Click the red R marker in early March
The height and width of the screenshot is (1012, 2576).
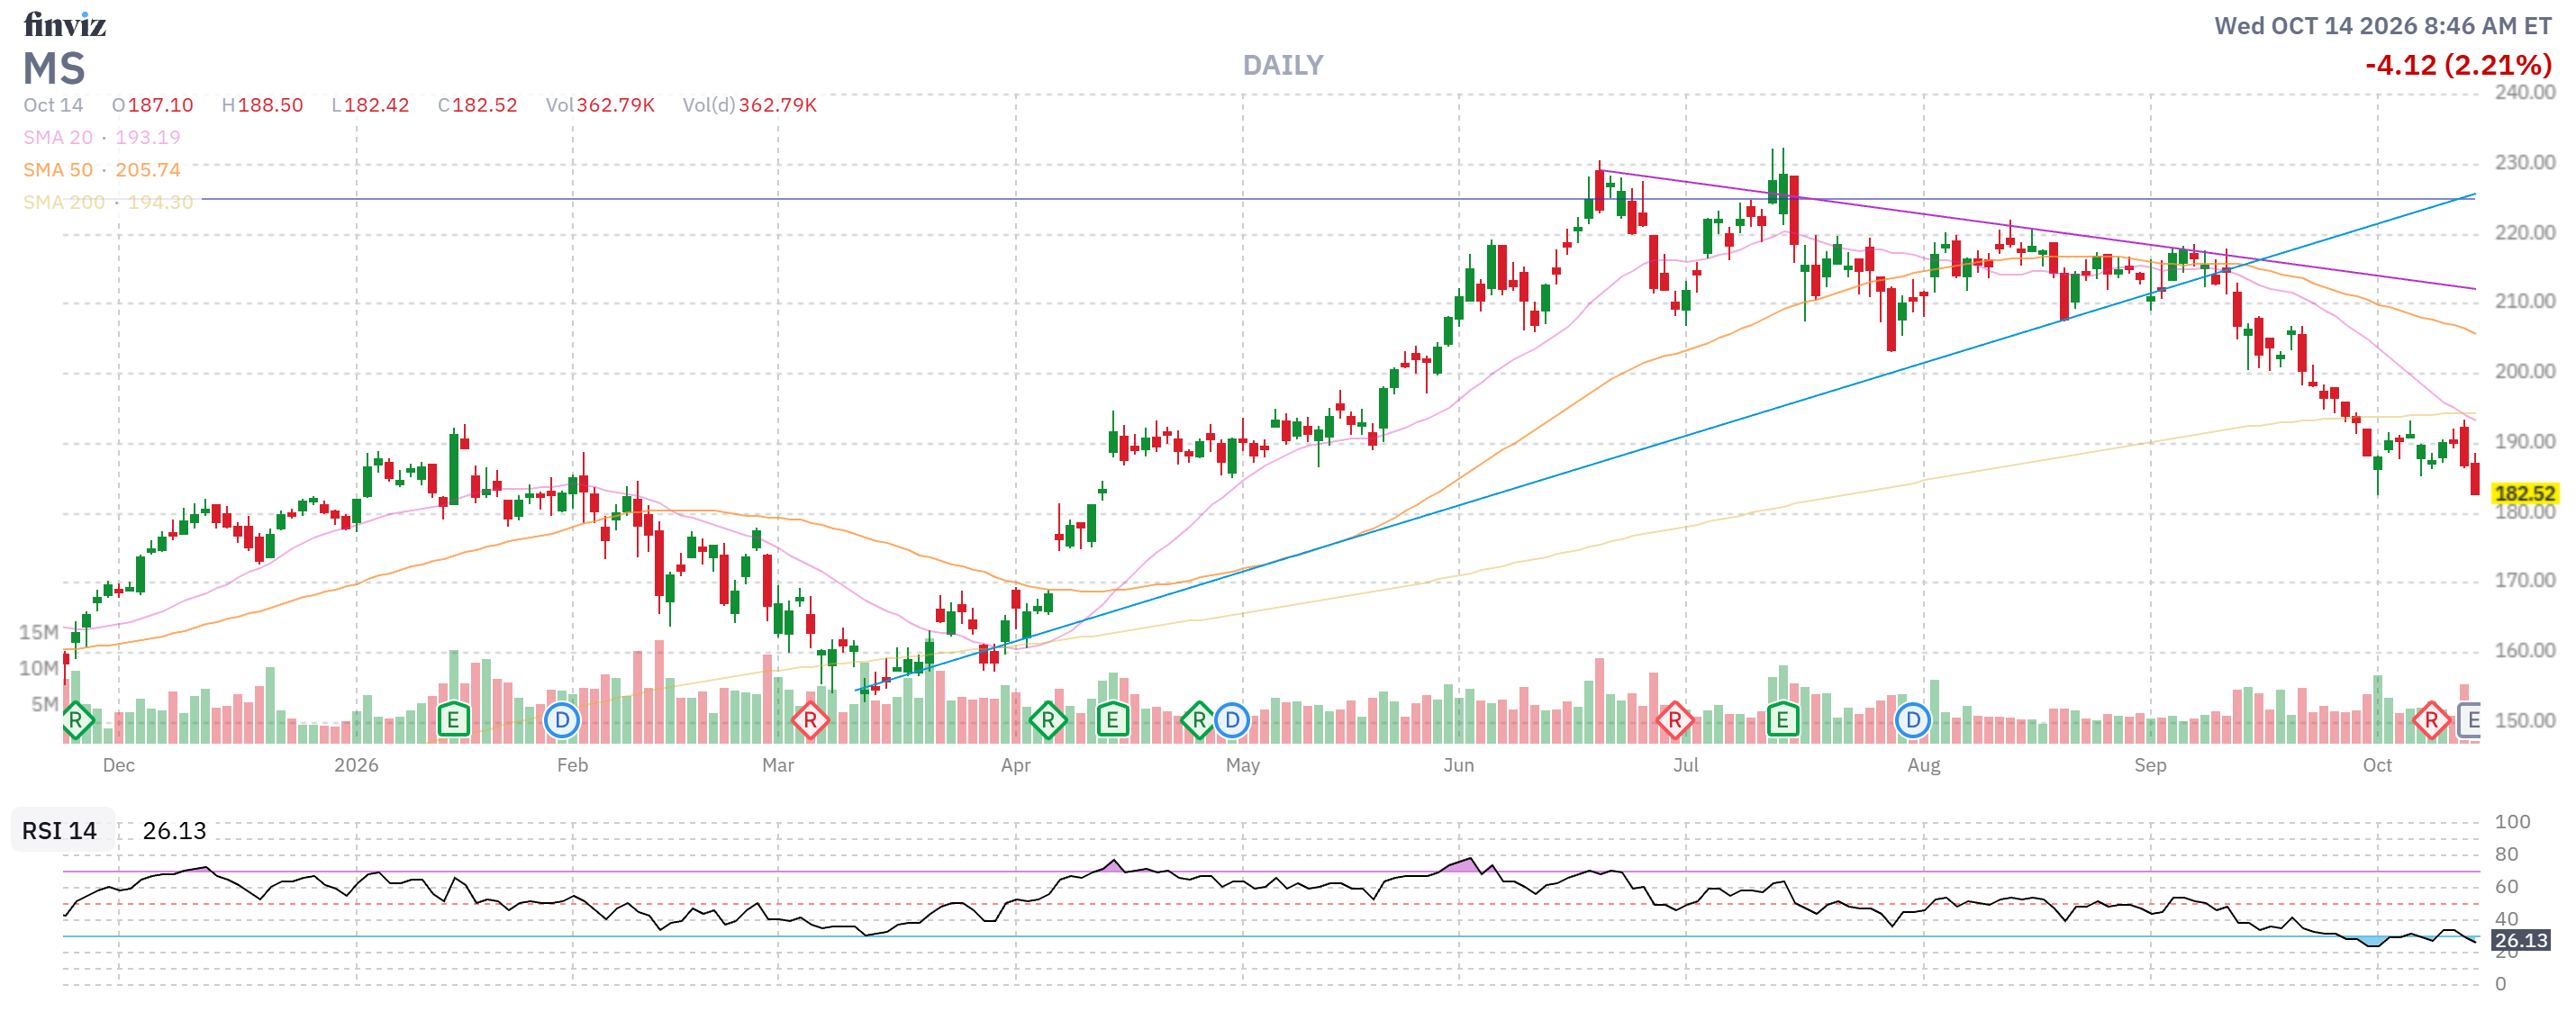pos(810,720)
